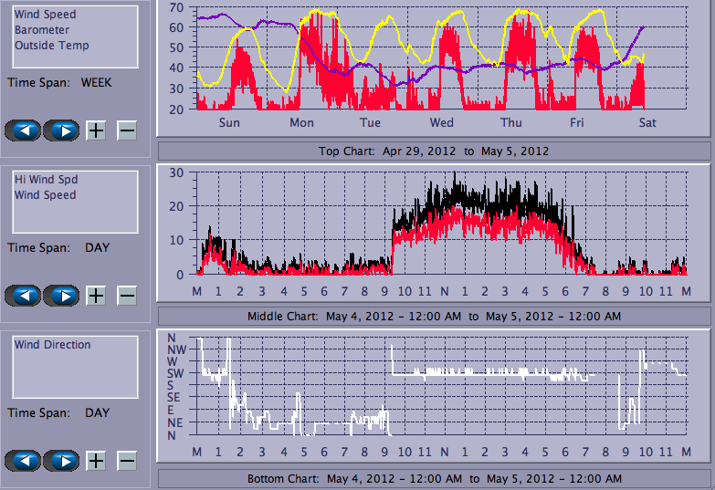Image resolution: width=715 pixels, height=490 pixels.
Task: Click the top chart back arrow button
Action: (x=23, y=130)
